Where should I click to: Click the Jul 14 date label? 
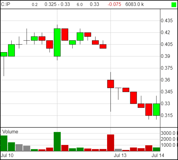coord(158,155)
